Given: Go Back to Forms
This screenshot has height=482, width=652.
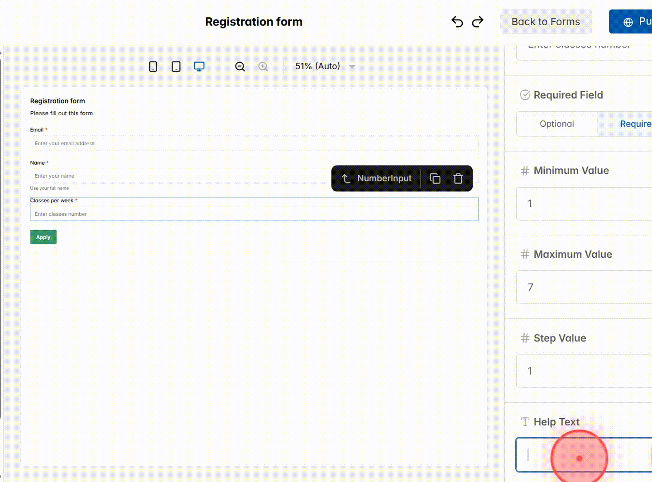Looking at the screenshot, I should tap(546, 21).
